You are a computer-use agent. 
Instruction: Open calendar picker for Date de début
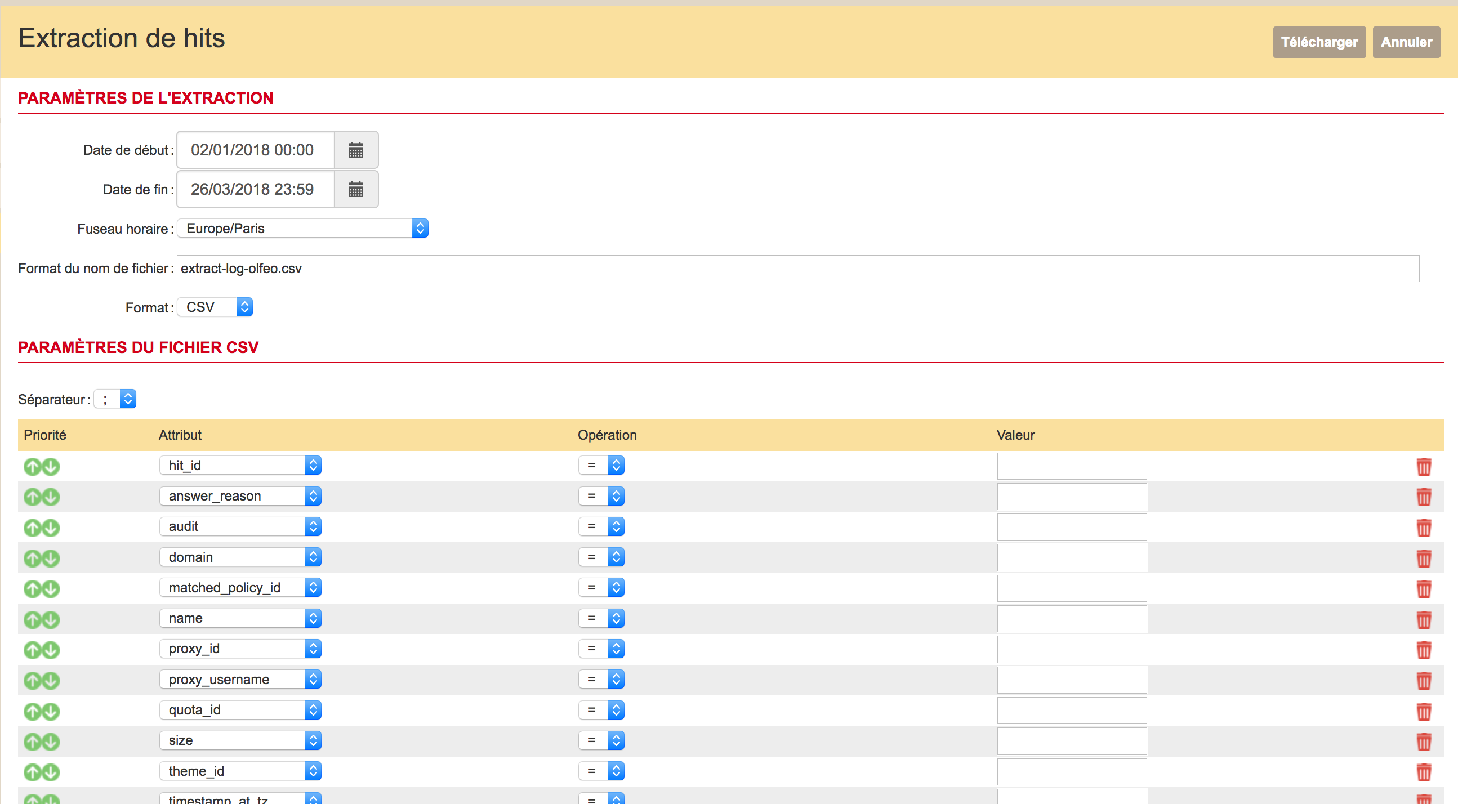pyautogui.click(x=355, y=150)
